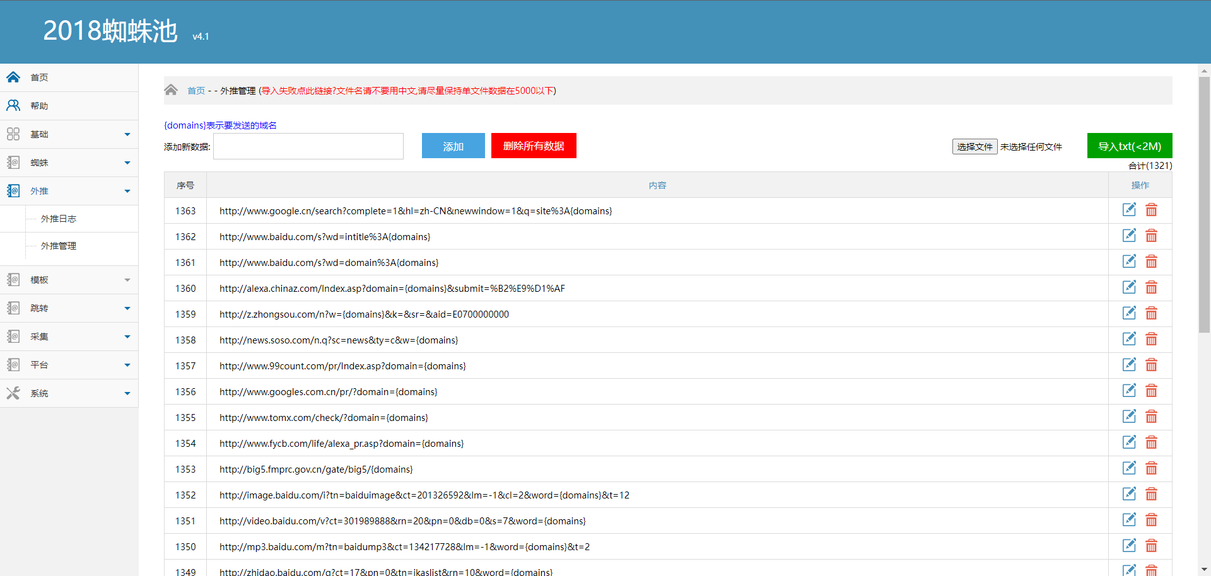Edit row 1356 googles.com.cn entry

1129,391
